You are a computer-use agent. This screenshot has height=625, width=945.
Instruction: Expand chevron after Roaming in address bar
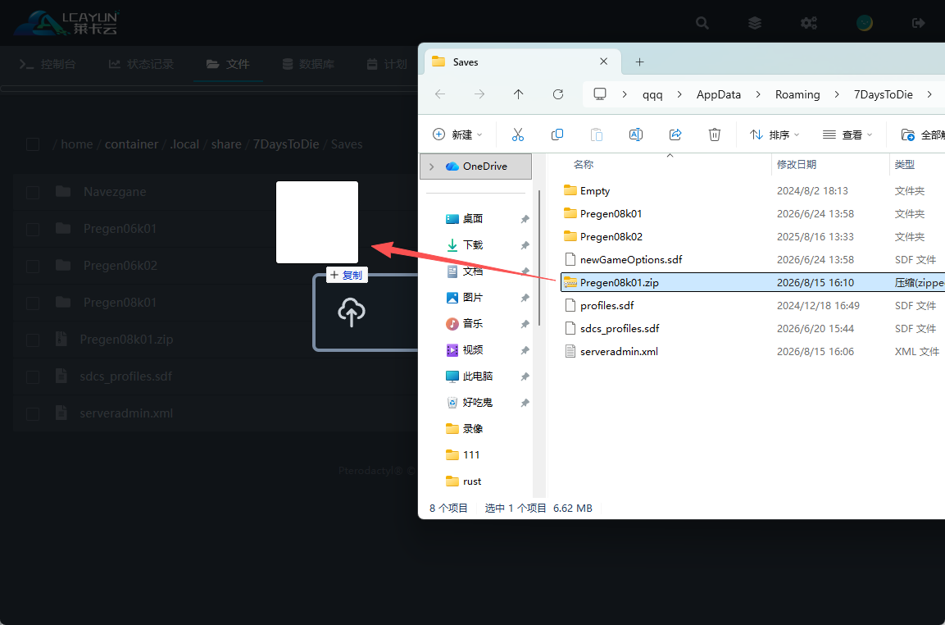point(837,94)
